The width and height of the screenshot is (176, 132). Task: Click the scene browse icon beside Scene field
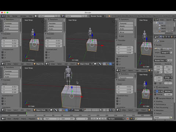[x=63, y=16]
